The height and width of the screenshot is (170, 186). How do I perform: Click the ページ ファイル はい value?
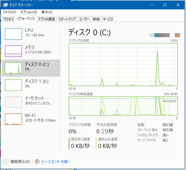pyautogui.click(x=166, y=140)
